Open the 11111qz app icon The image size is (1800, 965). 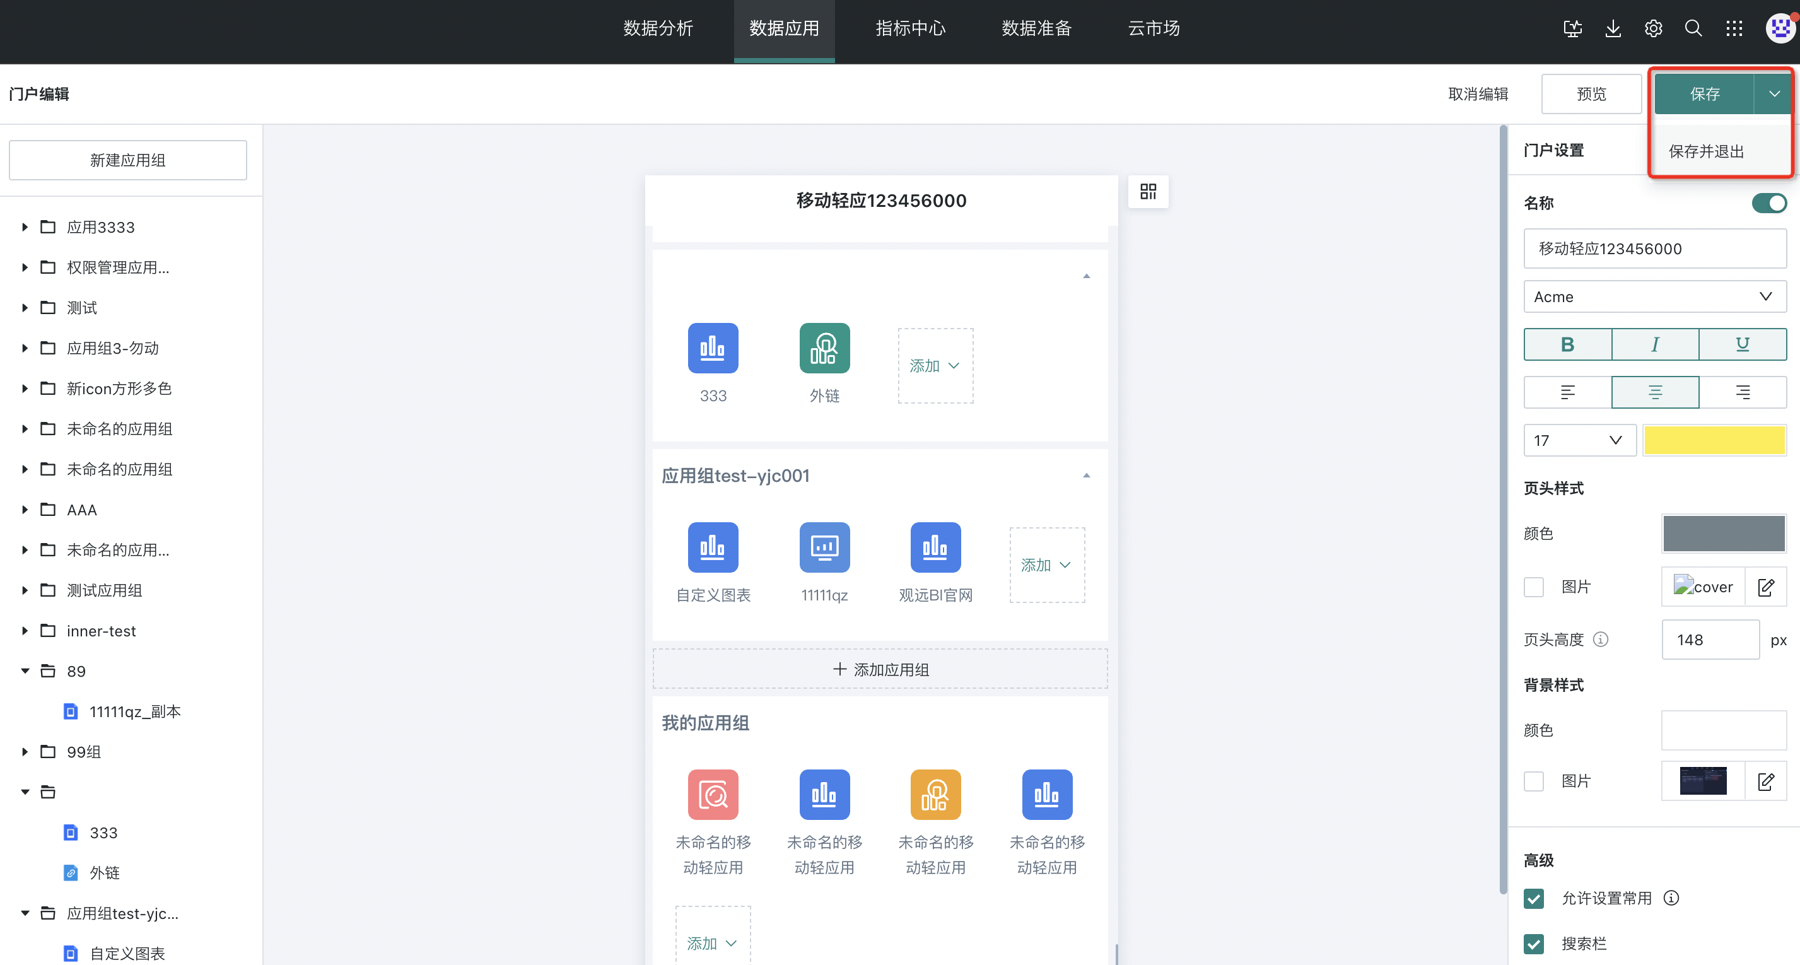pos(824,547)
